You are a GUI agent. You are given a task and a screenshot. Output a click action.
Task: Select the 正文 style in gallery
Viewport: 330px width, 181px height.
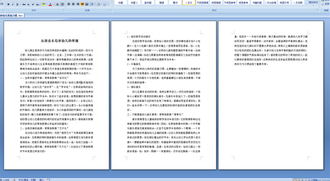point(189,2)
